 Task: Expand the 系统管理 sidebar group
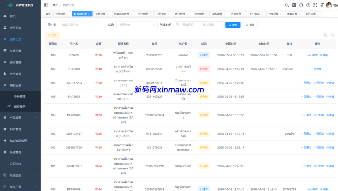pyautogui.click(x=20, y=152)
